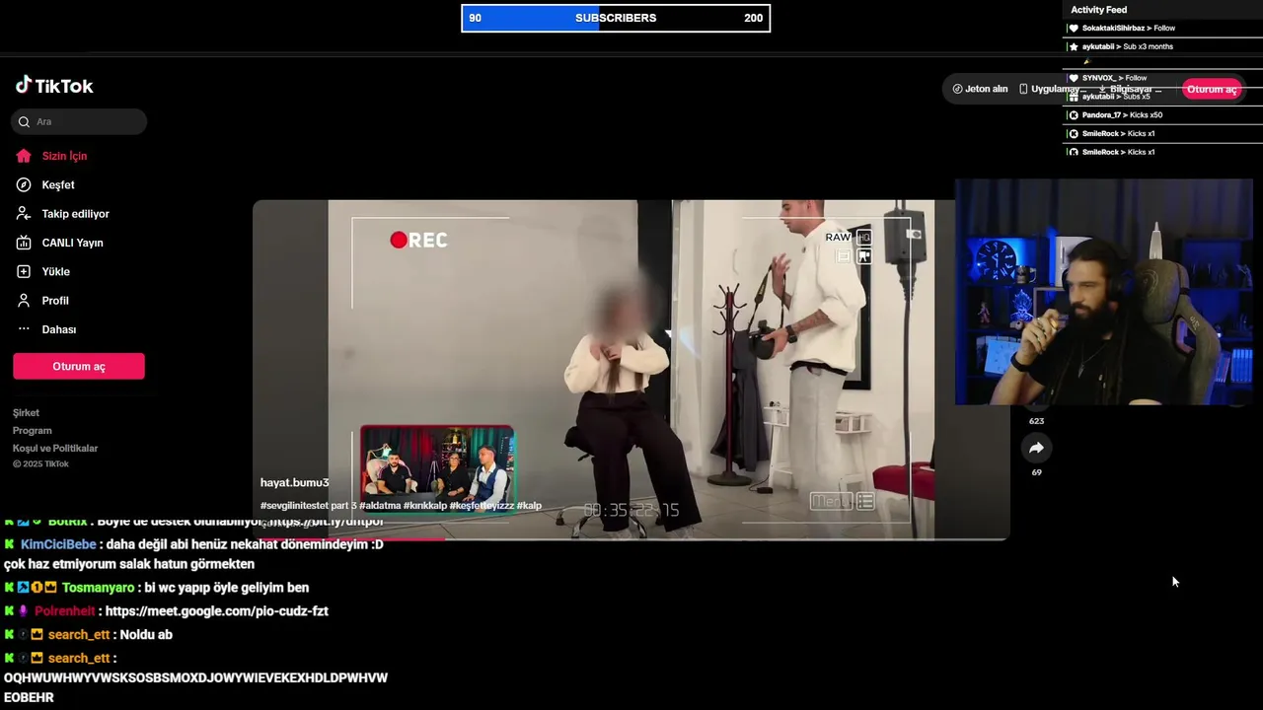
Task: Open the hayat.bumu3 creator profile
Action: click(294, 482)
